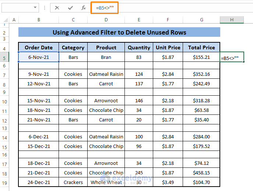Select the date cell 15-Dec-21

pyautogui.click(x=39, y=146)
